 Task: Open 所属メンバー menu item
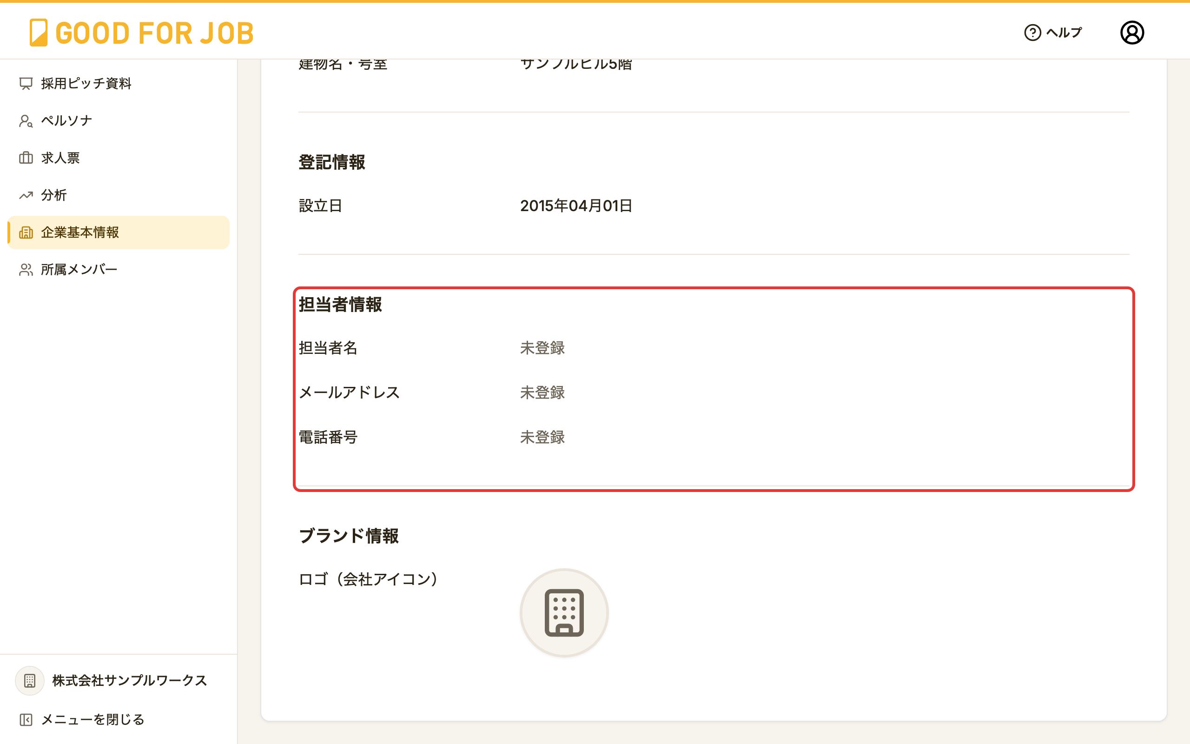point(119,270)
